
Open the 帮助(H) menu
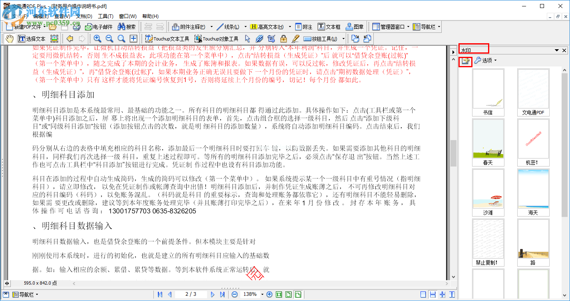coord(150,16)
